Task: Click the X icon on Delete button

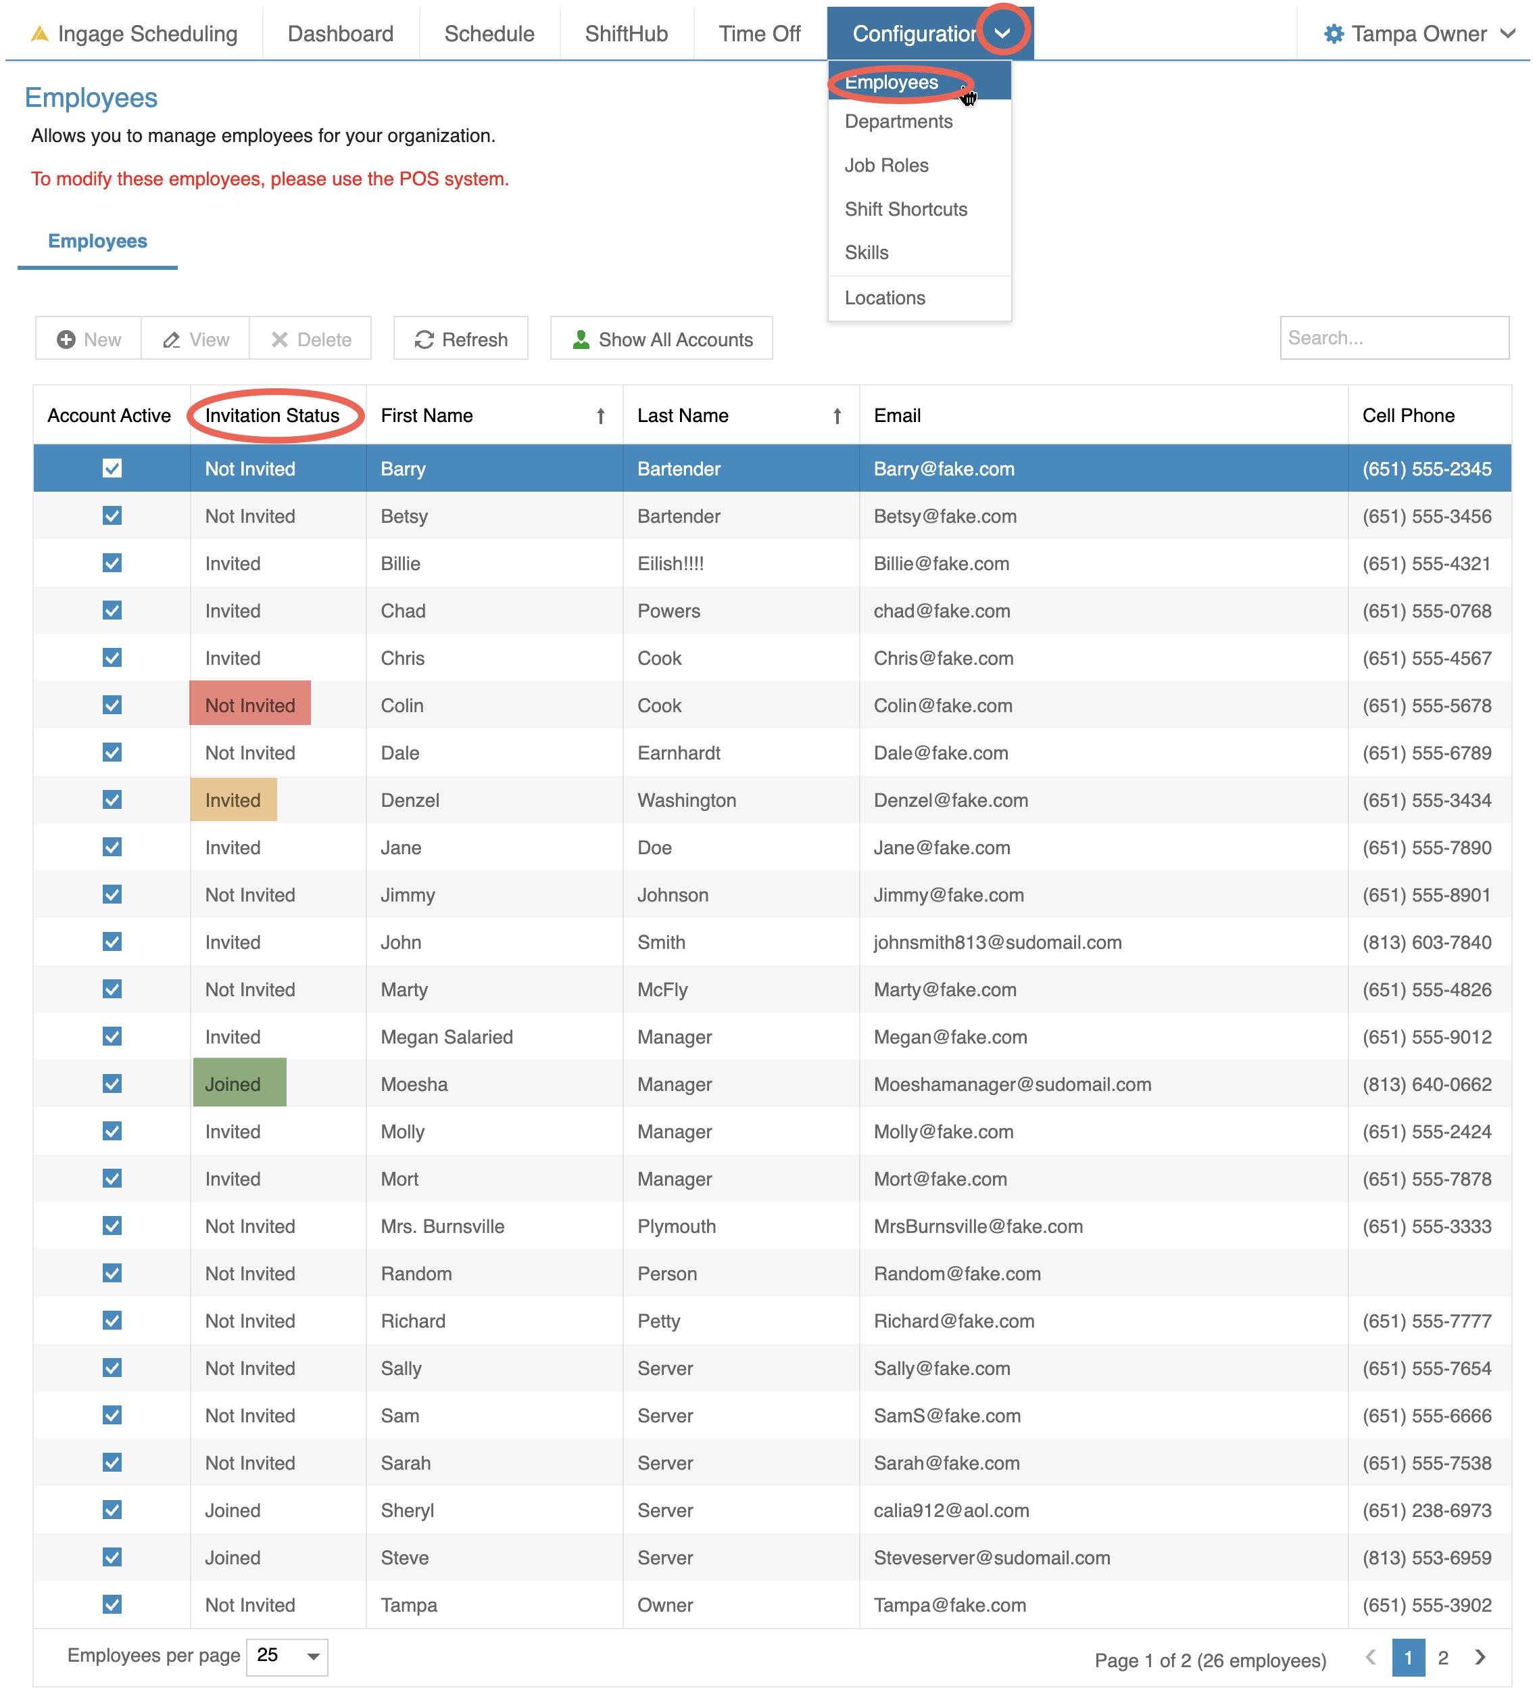Action: coord(280,340)
